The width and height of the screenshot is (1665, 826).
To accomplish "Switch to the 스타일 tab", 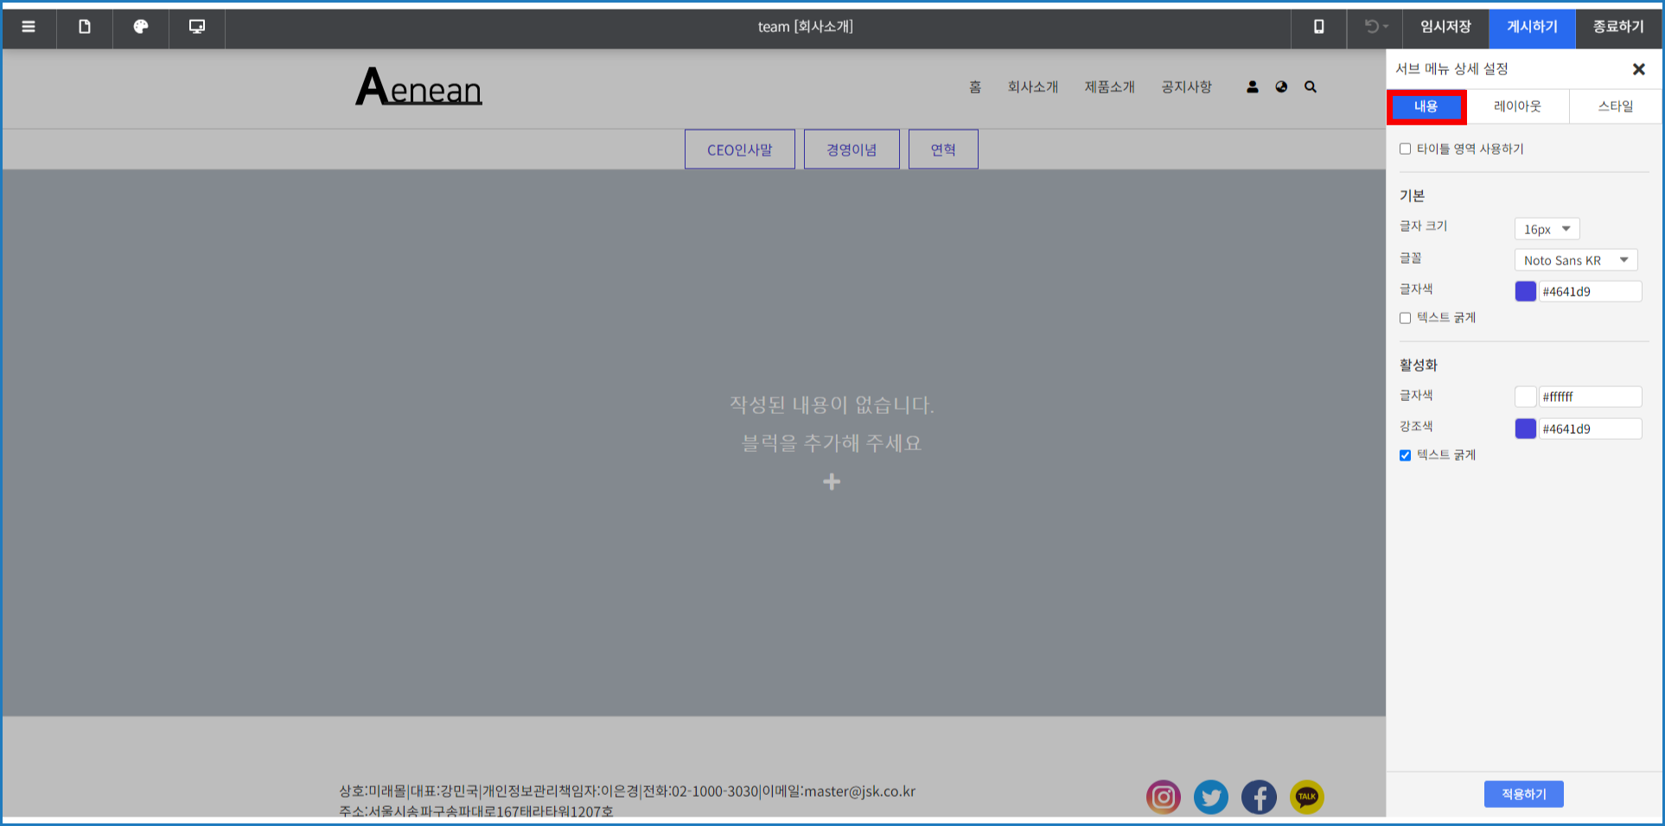I will coord(1615,106).
